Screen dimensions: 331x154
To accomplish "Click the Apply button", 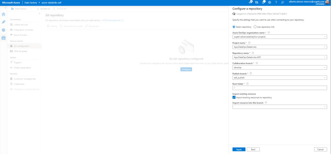I will click(x=239, y=149).
